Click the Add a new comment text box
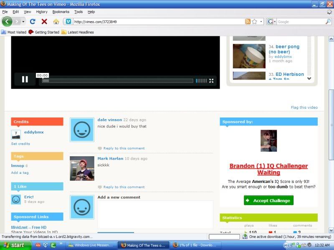 point(155,215)
